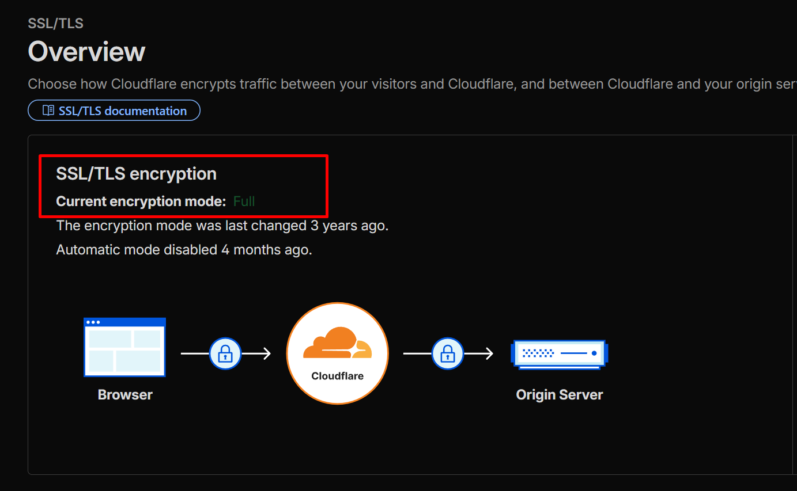The width and height of the screenshot is (797, 491).
Task: Select the Browser window icon in the diagram
Action: tap(124, 347)
